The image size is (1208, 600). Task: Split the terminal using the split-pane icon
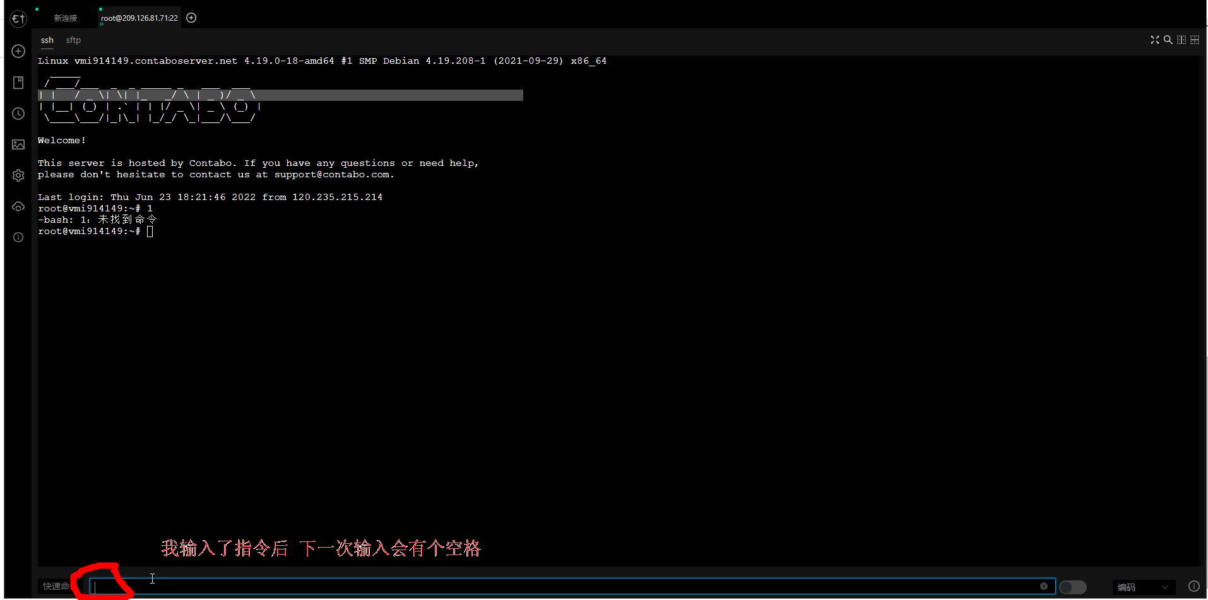pos(1181,39)
